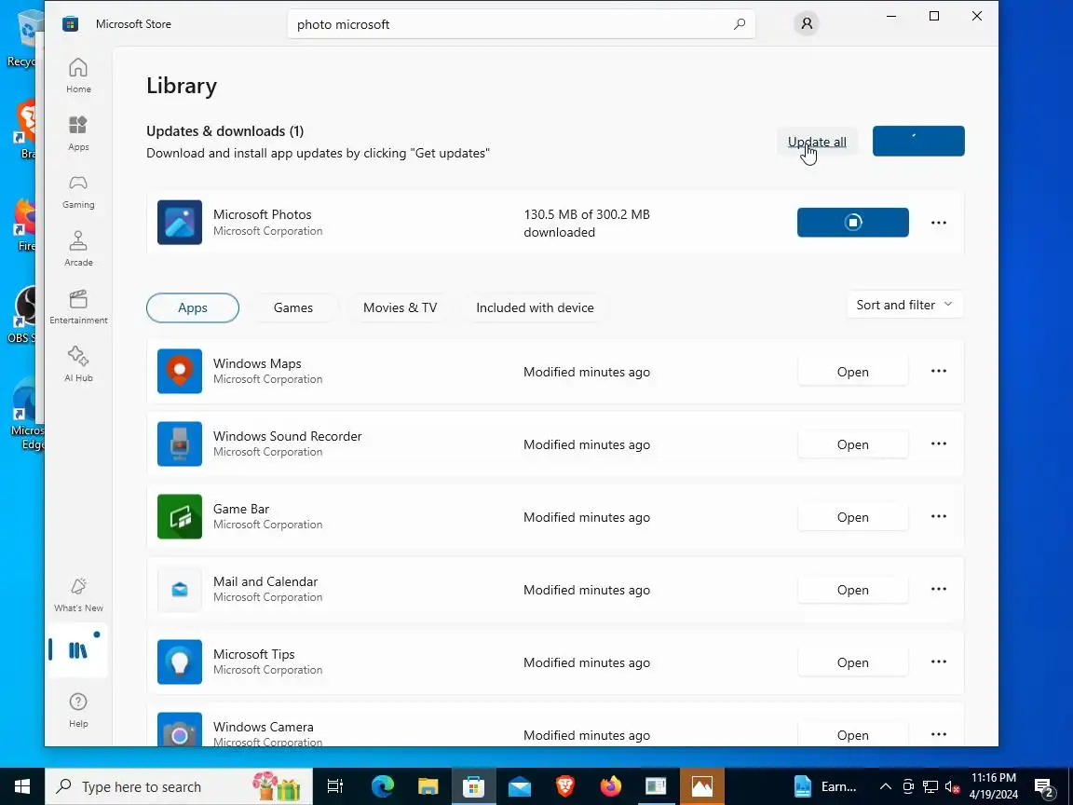Open Mail and Calendar with its Open button
1073x805 pixels.
[x=852, y=590]
